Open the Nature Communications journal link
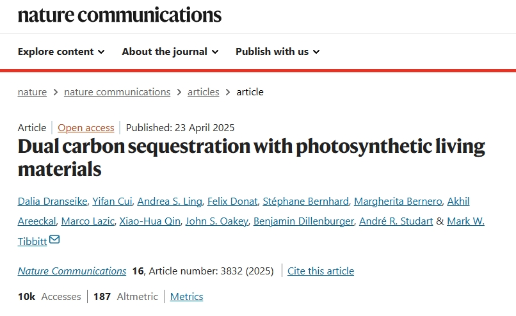The image size is (516, 316). pos(72,271)
